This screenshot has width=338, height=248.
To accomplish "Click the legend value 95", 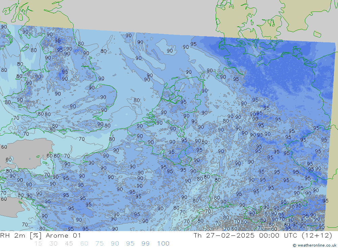I will click(x=130, y=244).
